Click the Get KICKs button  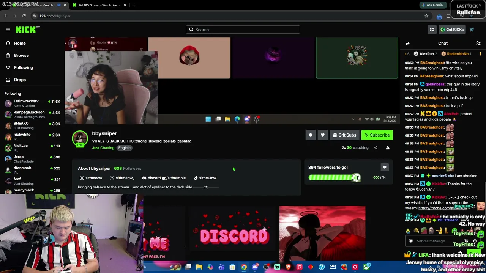452,30
